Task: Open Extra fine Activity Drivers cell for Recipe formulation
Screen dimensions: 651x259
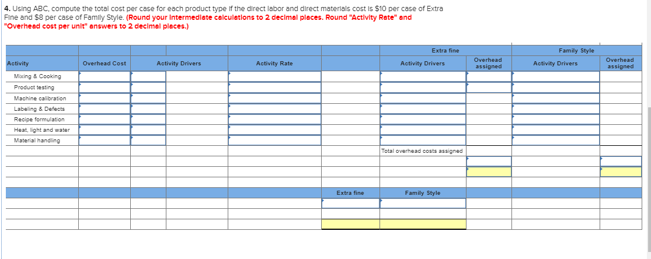Action: click(423, 119)
